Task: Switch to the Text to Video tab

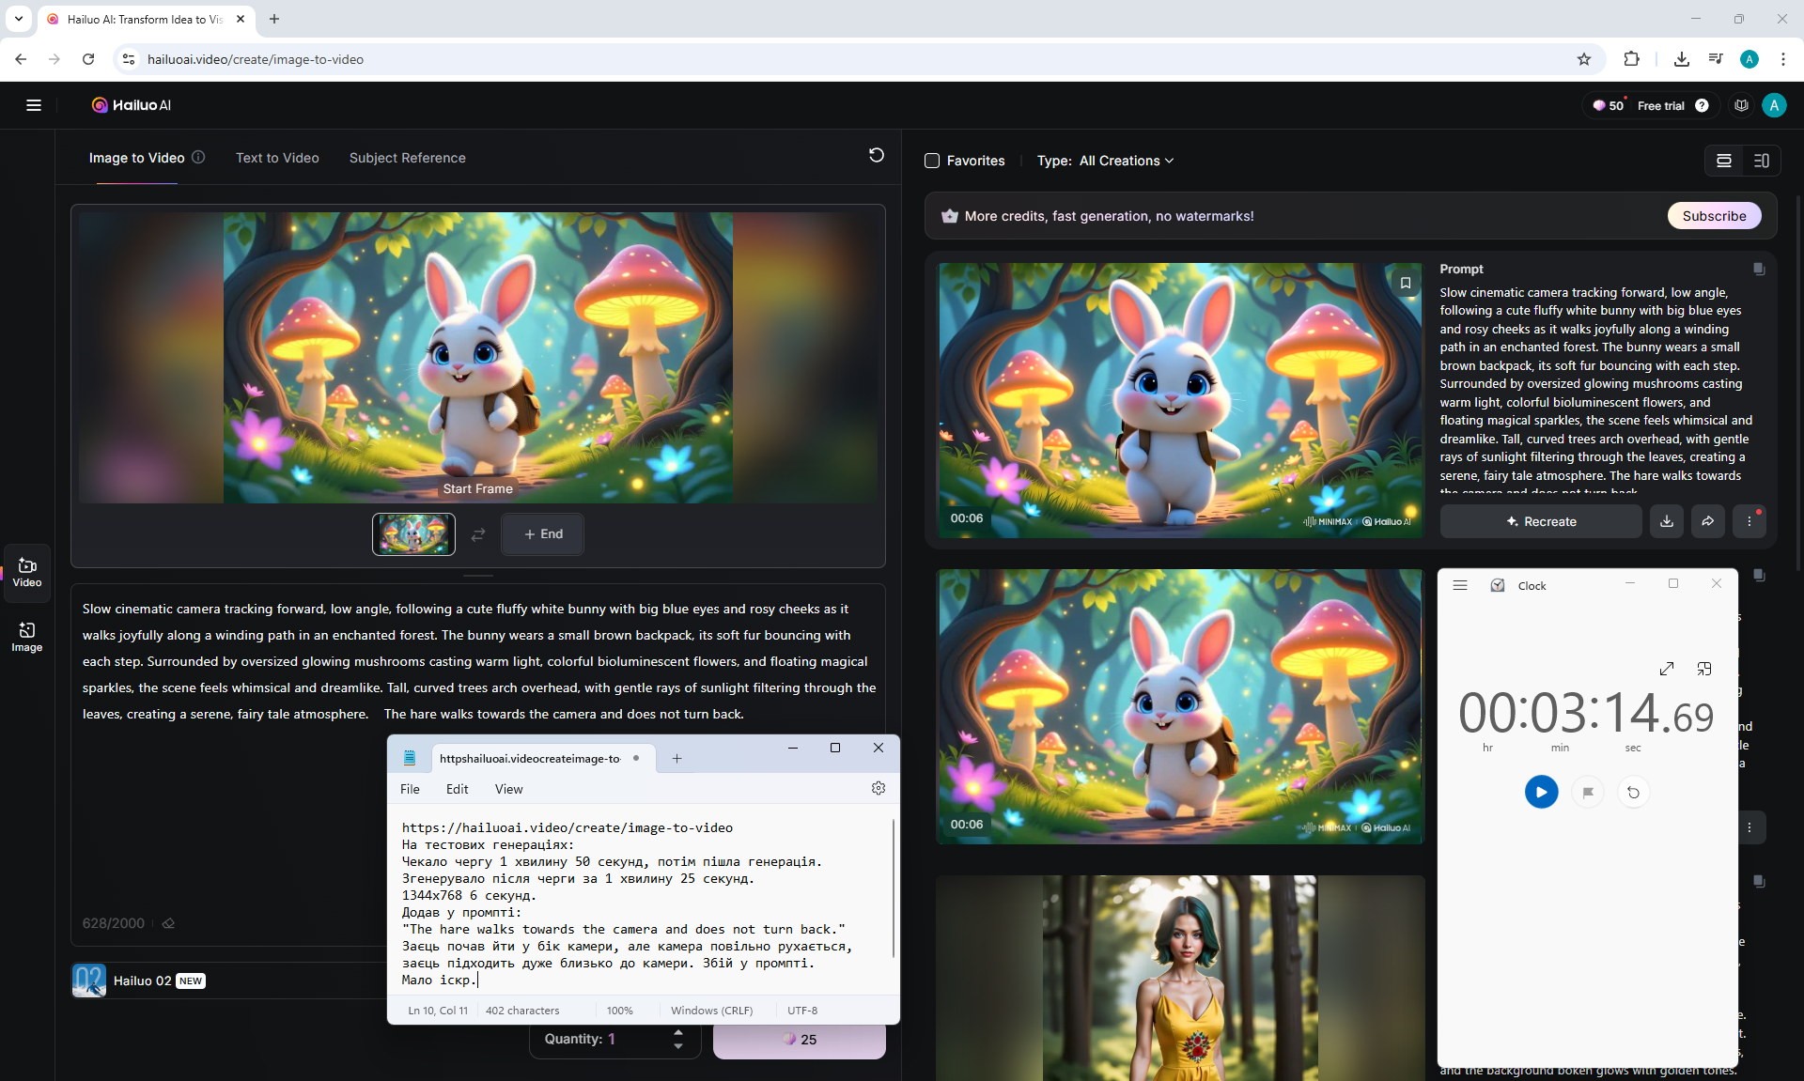Action: pos(277,158)
